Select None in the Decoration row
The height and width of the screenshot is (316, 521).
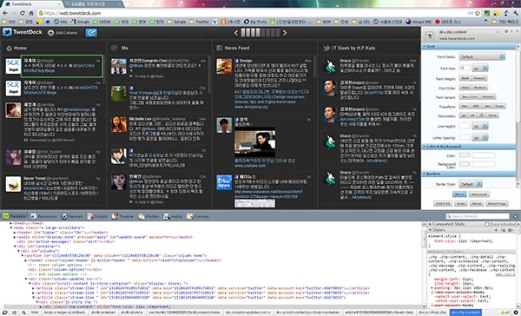(x=492, y=115)
